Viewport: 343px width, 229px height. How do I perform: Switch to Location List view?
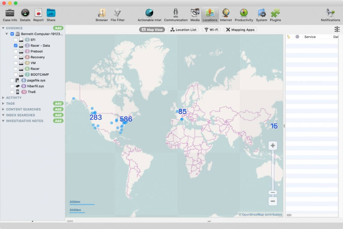[184, 29]
